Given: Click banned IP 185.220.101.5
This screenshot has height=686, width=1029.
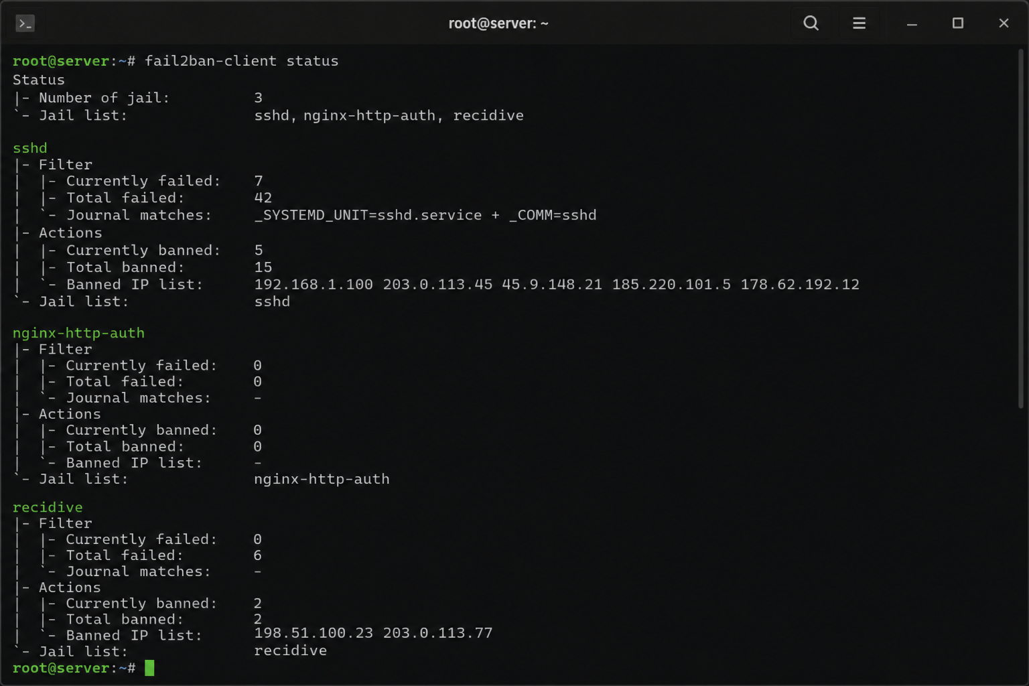Looking at the screenshot, I should pos(671,284).
